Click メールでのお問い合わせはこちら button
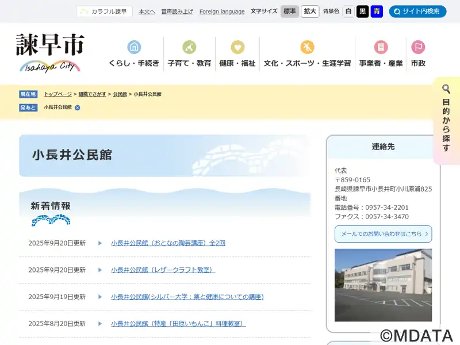This screenshot has width=460, height=345. point(383,234)
